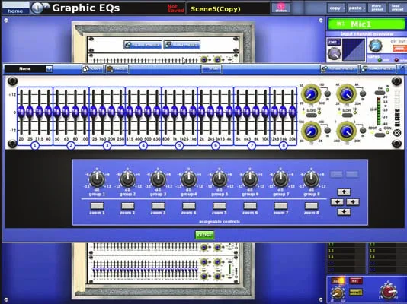Click the Flat button in EQ toolbar

click(x=211, y=69)
